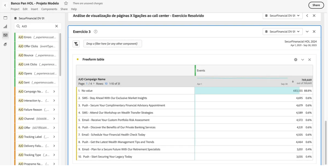The height and width of the screenshot is (166, 328).
Task: Open the help icon next to Exercício 3
Action: pos(95,32)
